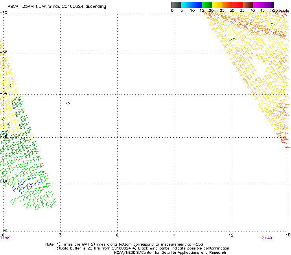Image resolution: width=291 pixels, height=255 pixels.
Task: Click the yellow 20-25 knots legend segment
Action: pos(217,5)
